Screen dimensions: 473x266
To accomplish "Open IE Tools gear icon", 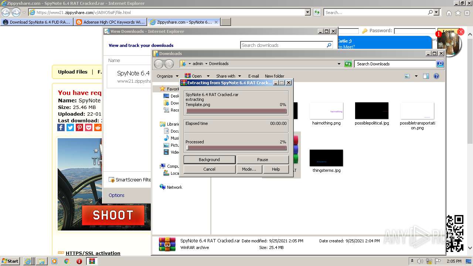I will pos(467,13).
